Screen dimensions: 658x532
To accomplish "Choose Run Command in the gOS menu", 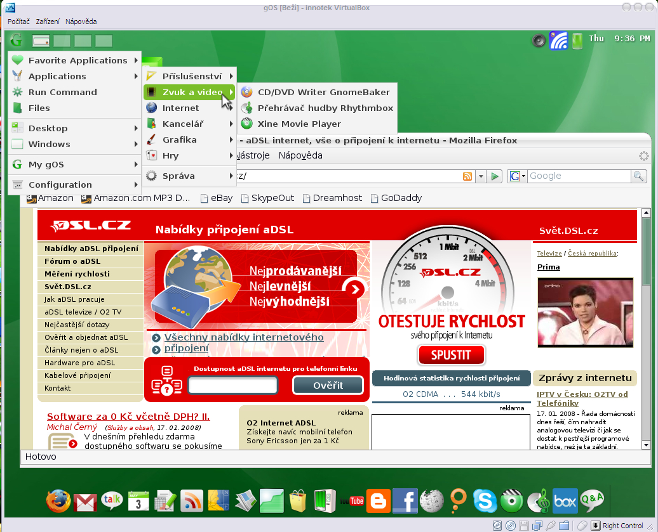I will point(75,92).
